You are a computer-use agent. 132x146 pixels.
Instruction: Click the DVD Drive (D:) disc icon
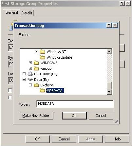(x=30, y=74)
